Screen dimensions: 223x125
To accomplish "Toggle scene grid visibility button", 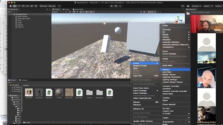I will [x=91, y=12].
